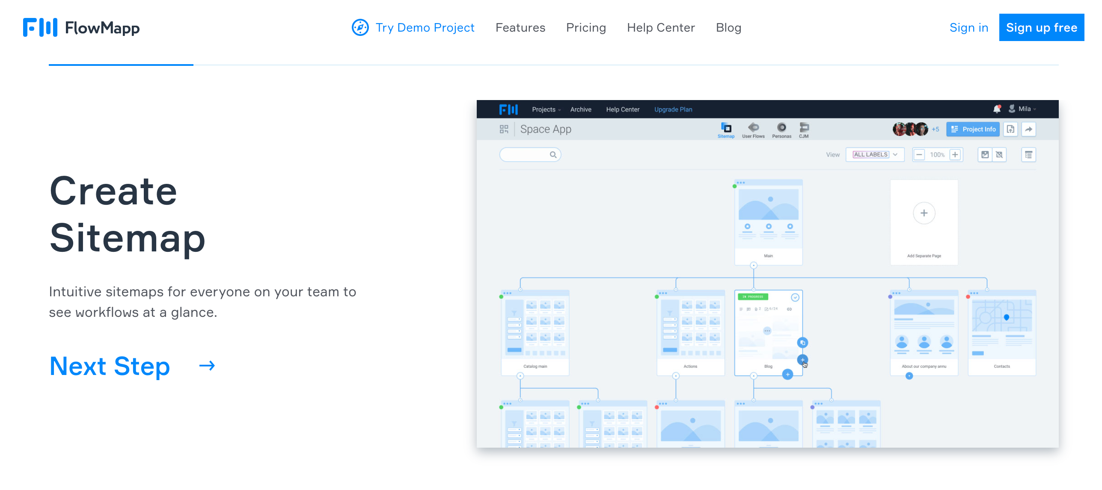Click the share arrow icon
Viewport: 1102px width, 490px height.
tap(1028, 129)
